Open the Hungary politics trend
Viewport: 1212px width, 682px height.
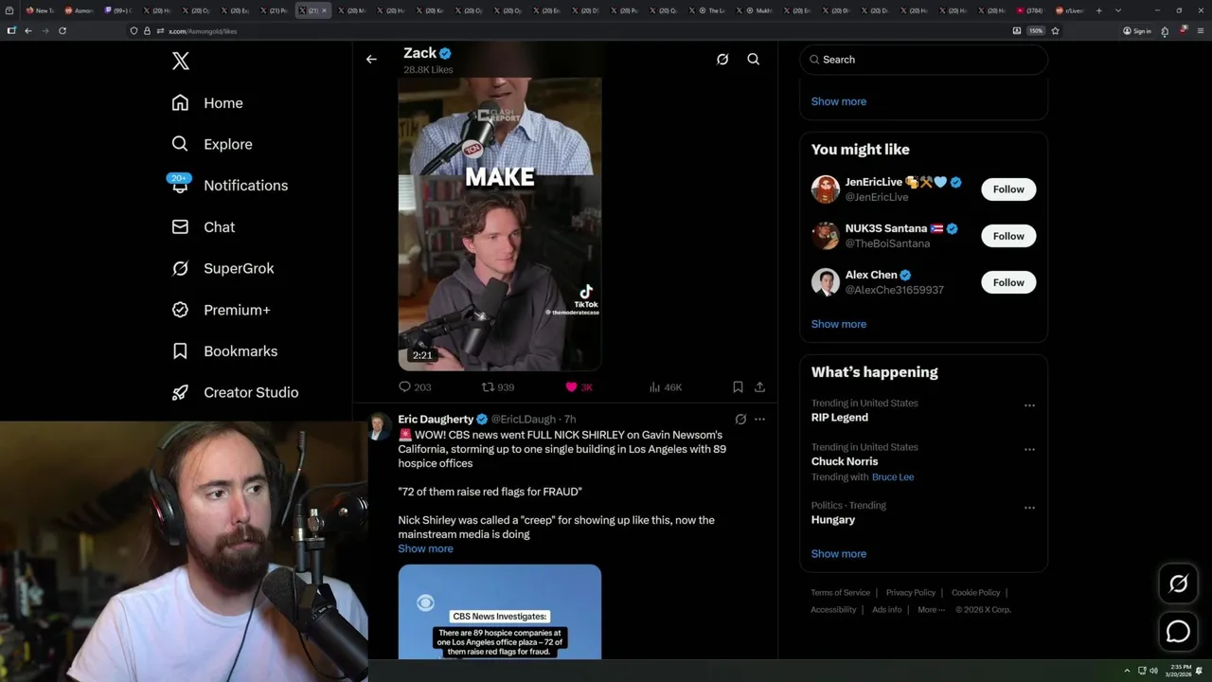coord(832,519)
